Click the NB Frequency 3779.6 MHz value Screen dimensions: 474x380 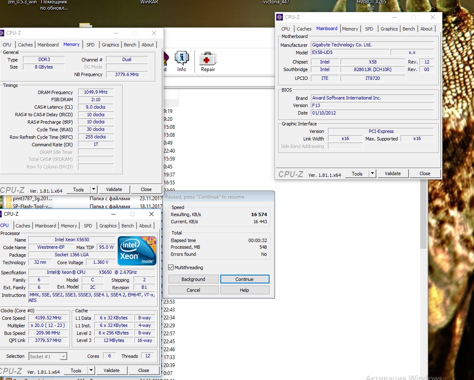pos(127,74)
